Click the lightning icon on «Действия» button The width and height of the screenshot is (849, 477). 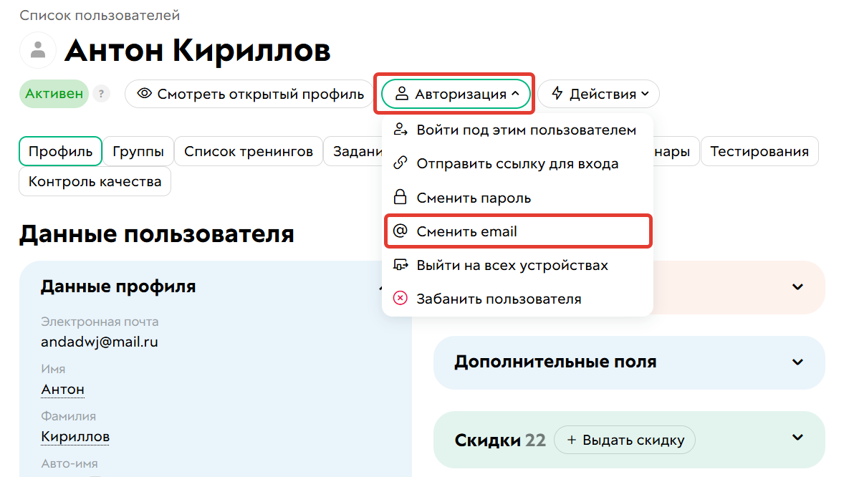click(x=557, y=93)
